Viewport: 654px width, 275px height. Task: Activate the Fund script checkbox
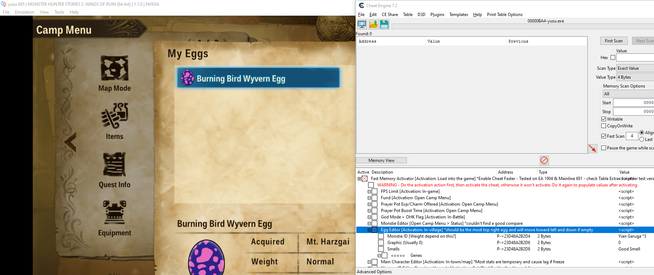point(375,198)
